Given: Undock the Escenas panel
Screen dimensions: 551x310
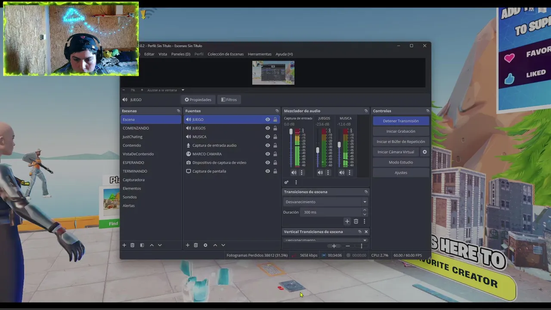Looking at the screenshot, I should 179,111.
